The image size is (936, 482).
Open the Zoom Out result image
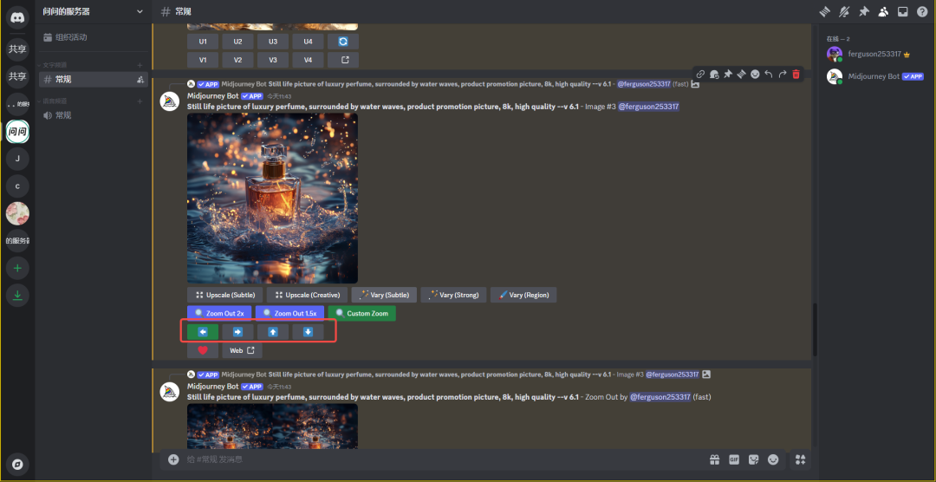[x=273, y=426]
